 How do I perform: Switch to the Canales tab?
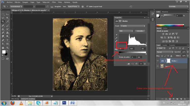point(165,45)
